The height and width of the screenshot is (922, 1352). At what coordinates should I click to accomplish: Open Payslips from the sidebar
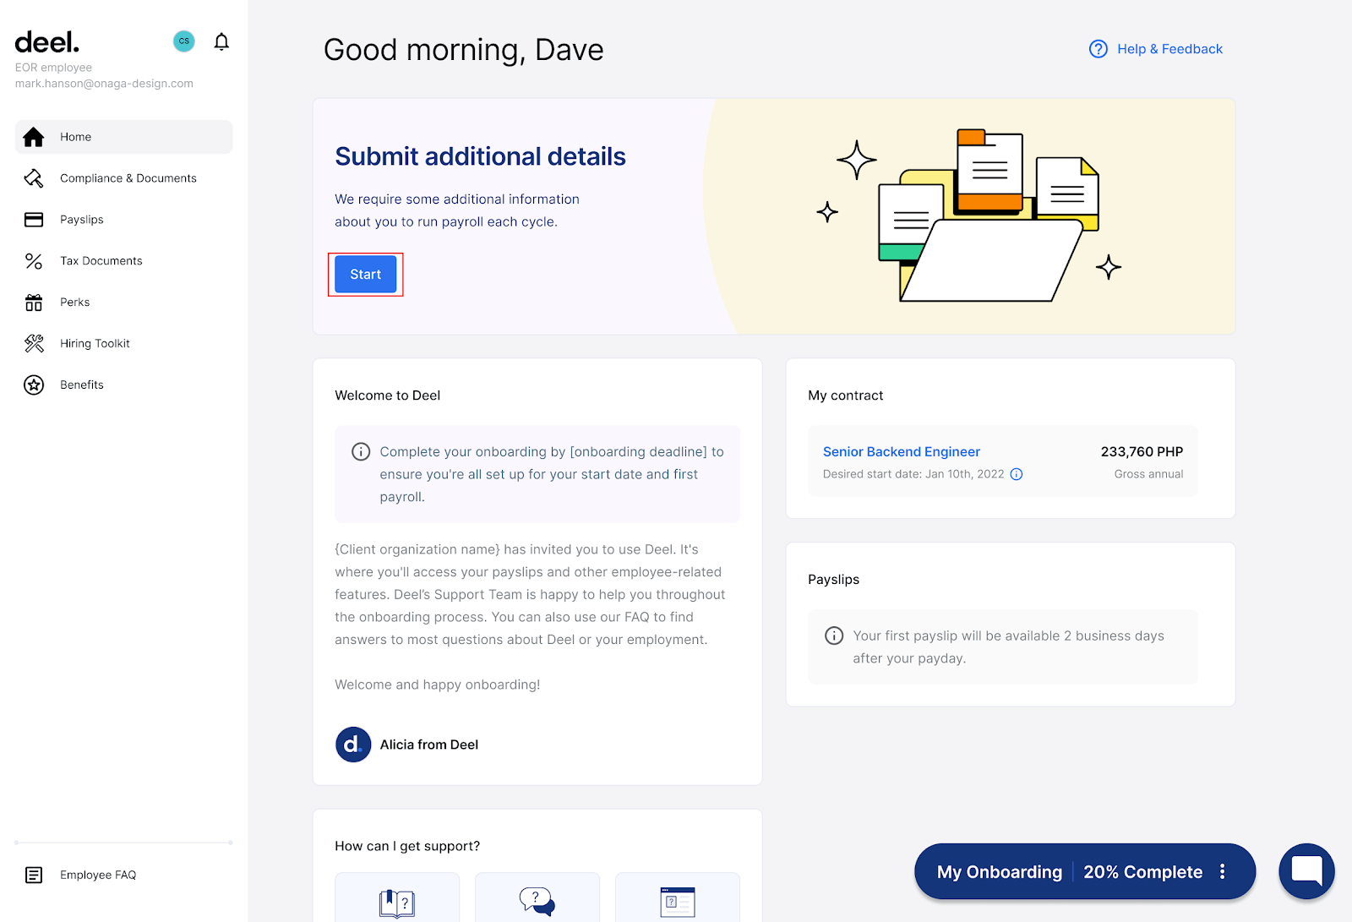click(82, 220)
